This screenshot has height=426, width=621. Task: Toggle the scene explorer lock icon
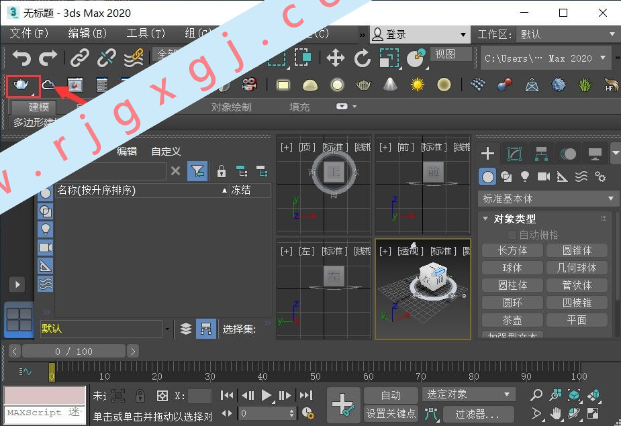pyautogui.click(x=222, y=171)
